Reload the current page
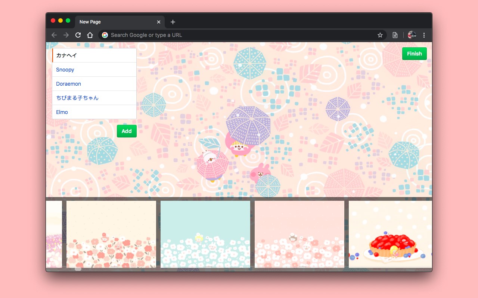 click(78, 35)
